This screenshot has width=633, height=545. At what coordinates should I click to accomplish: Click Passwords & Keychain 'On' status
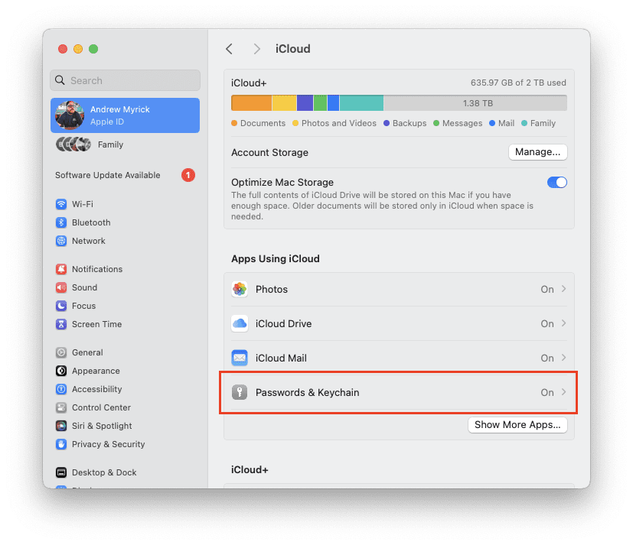(547, 393)
